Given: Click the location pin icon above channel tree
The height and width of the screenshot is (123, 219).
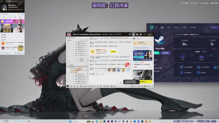Looking at the screenshot, I should coord(70,38).
